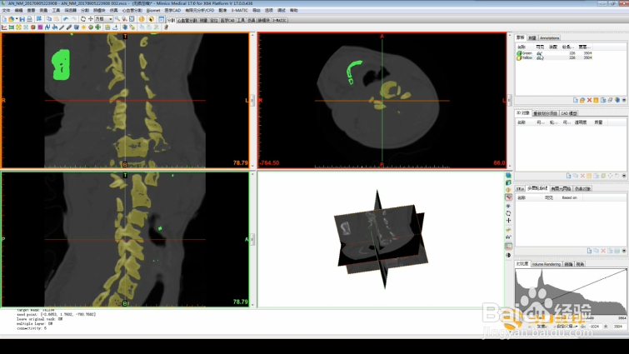Open the 医学CAD menu

coord(172,11)
